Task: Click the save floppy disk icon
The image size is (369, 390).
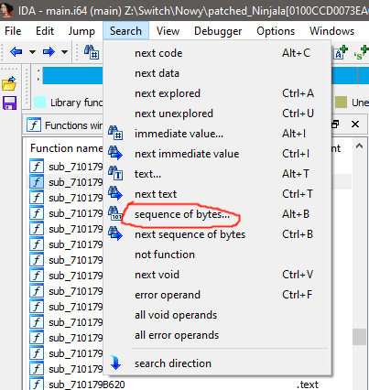Action: pyautogui.click(x=9, y=103)
